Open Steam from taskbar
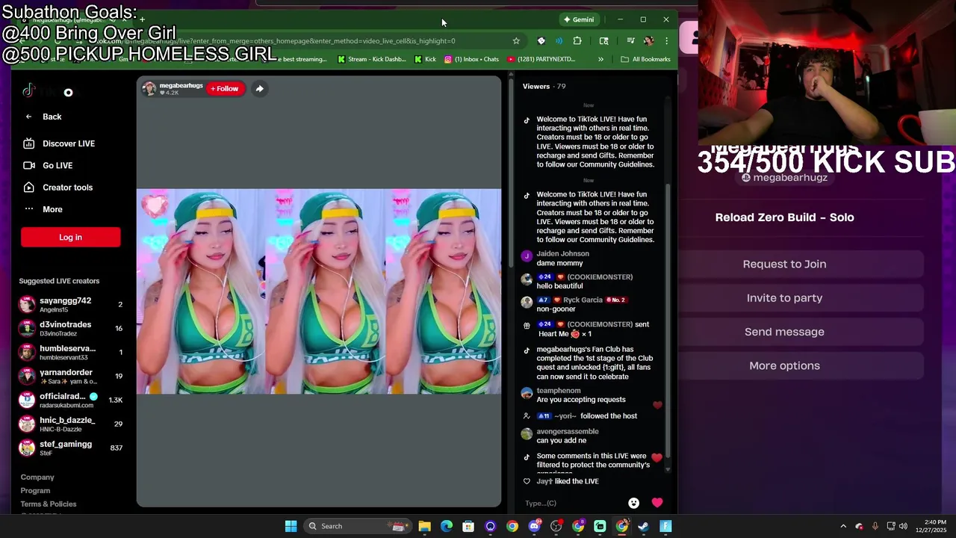Image resolution: width=956 pixels, height=538 pixels. click(643, 526)
